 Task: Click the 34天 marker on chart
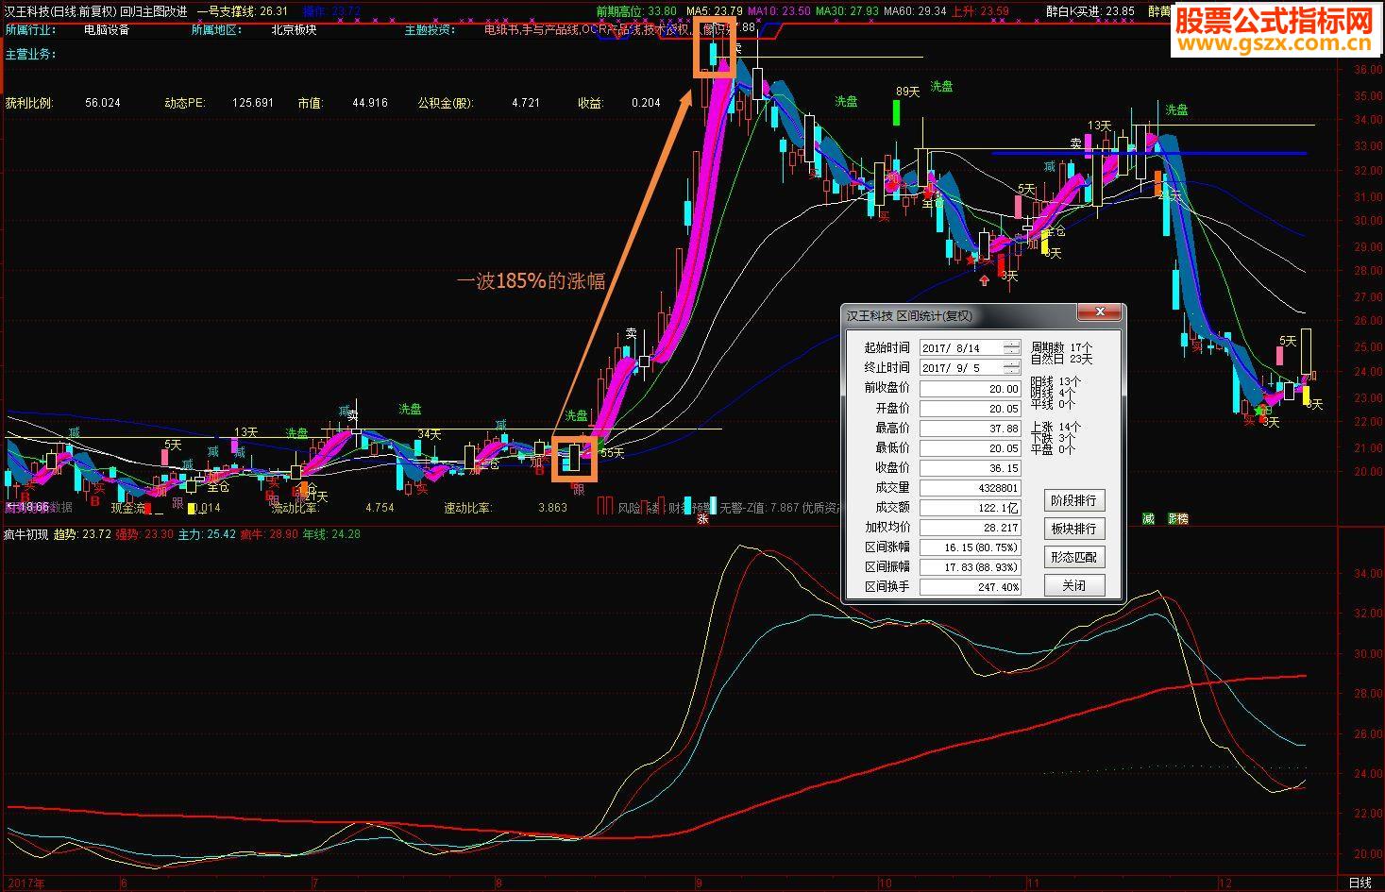(429, 434)
